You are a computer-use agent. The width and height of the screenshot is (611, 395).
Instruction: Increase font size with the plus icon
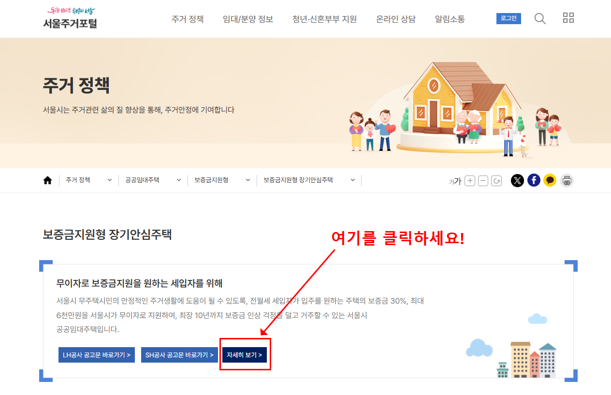click(469, 180)
